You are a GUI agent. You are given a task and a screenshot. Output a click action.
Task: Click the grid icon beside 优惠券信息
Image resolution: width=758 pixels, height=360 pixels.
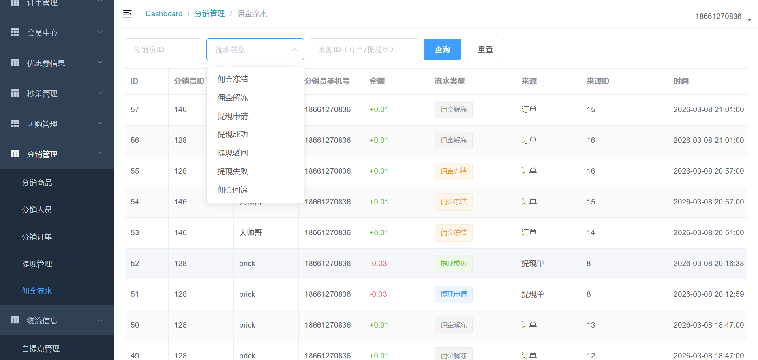click(15, 63)
